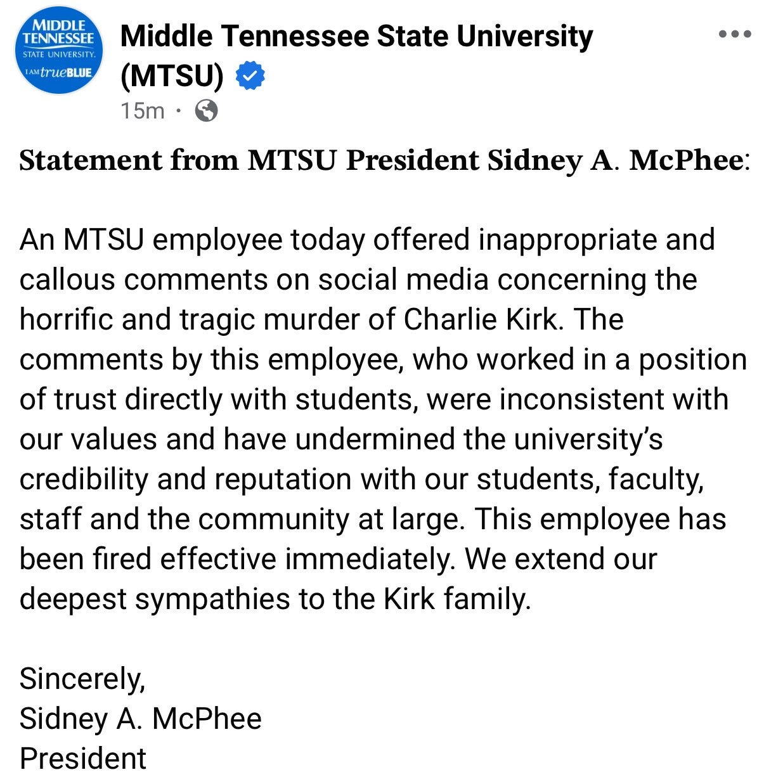This screenshot has width=764, height=784.
Task: Click the 'President' title at bottom
Action: click(x=83, y=759)
